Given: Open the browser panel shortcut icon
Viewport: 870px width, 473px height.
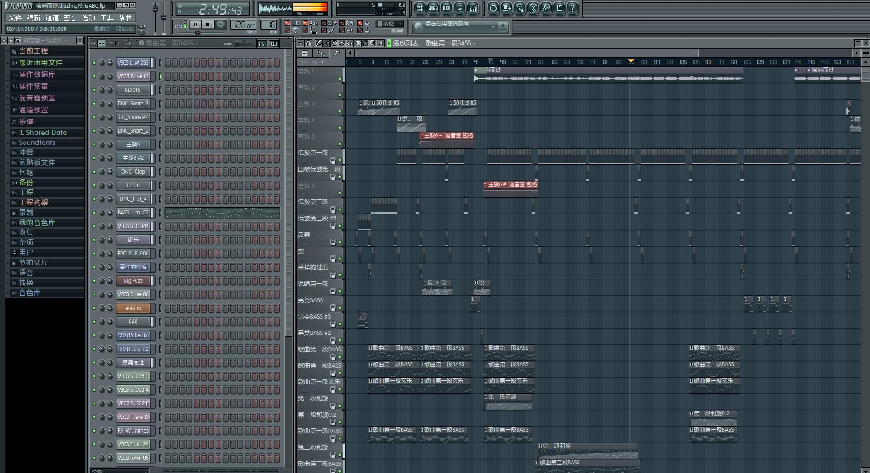Looking at the screenshot, I should 459,8.
